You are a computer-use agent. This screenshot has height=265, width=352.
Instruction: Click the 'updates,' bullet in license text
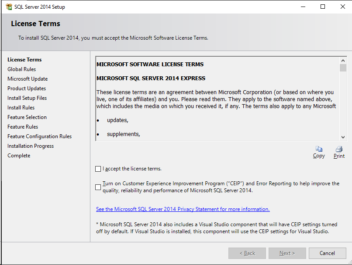coord(117,120)
